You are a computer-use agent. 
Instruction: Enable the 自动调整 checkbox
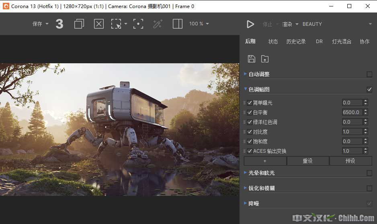point(369,74)
